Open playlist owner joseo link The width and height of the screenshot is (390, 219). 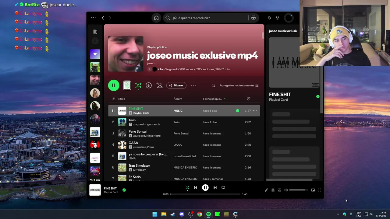tap(151, 63)
